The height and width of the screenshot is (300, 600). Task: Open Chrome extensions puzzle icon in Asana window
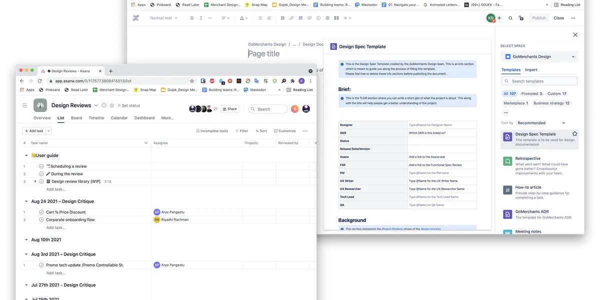point(292,80)
